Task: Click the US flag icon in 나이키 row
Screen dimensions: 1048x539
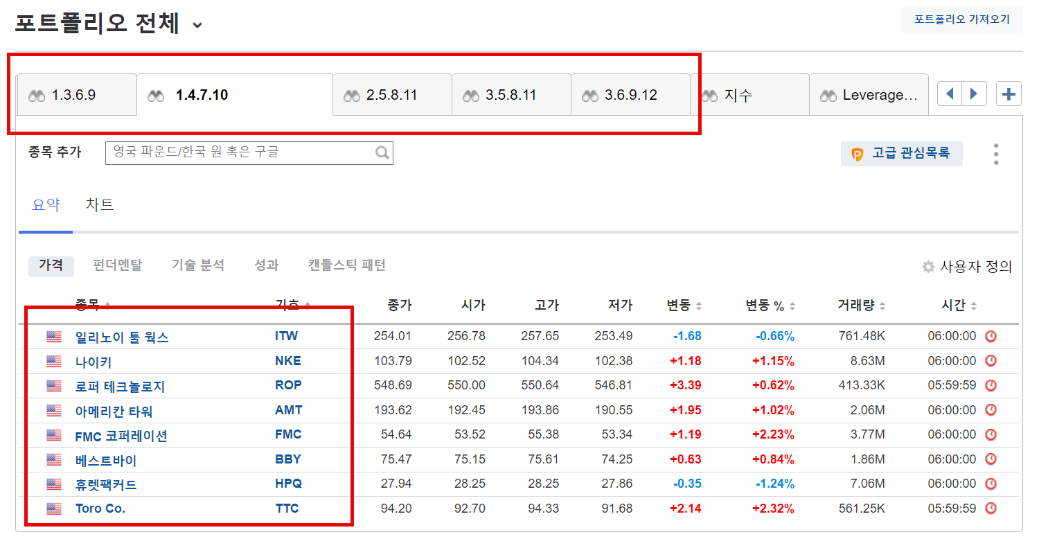Action: pyautogui.click(x=54, y=361)
